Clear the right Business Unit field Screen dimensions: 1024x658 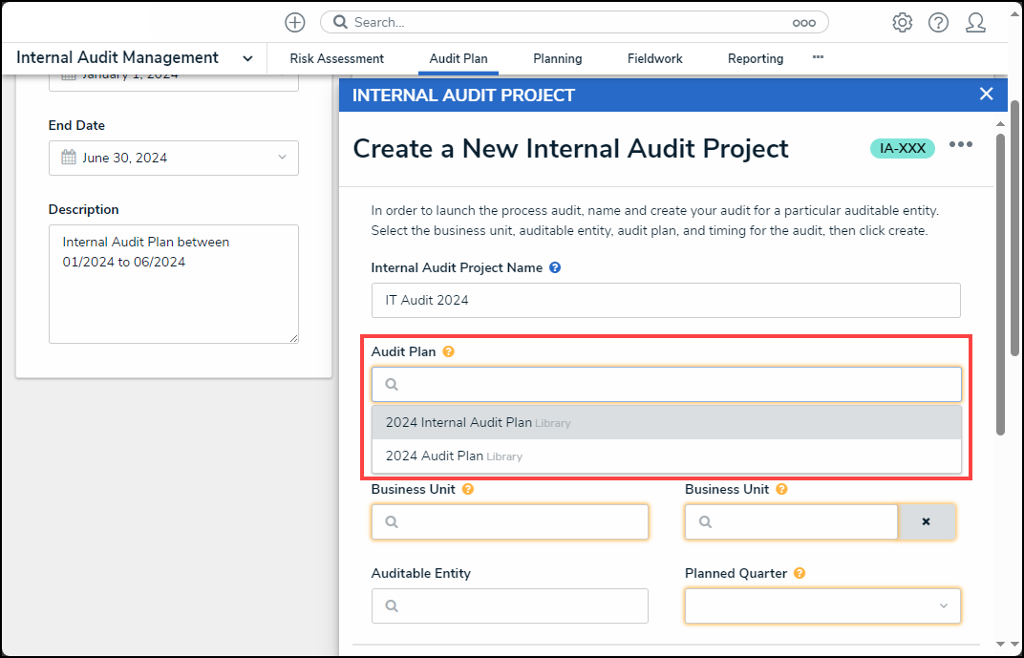[x=926, y=522]
